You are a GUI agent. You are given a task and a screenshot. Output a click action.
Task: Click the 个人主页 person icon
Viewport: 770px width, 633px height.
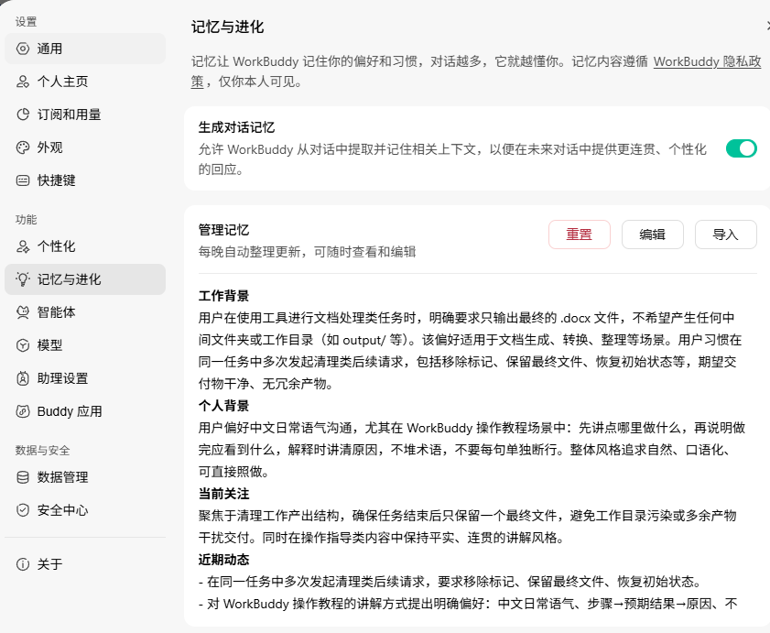click(x=23, y=82)
